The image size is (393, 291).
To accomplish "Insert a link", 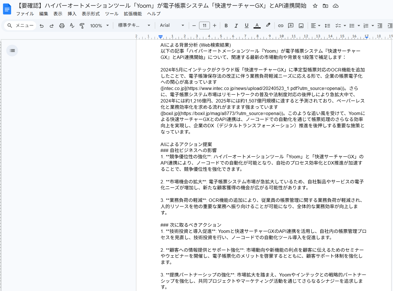I will click(281, 26).
